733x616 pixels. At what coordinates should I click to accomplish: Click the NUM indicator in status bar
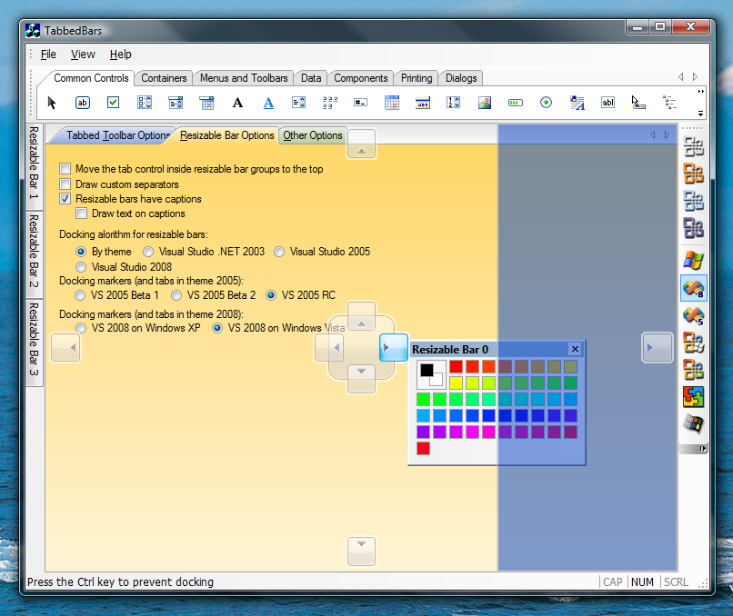coord(642,581)
